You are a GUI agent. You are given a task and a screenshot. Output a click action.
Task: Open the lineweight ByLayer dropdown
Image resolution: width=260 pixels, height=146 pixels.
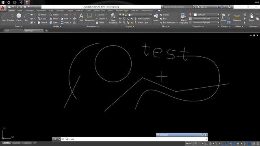click(x=207, y=19)
